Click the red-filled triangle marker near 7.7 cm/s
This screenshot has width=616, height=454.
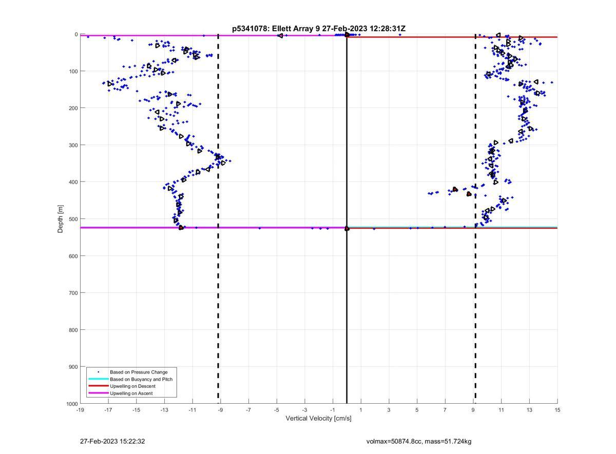[455, 189]
